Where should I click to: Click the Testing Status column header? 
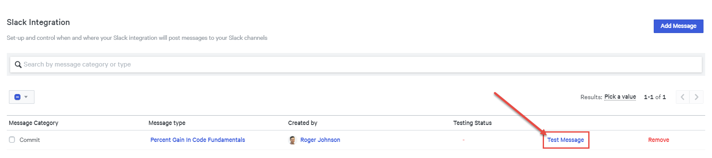tap(472, 123)
